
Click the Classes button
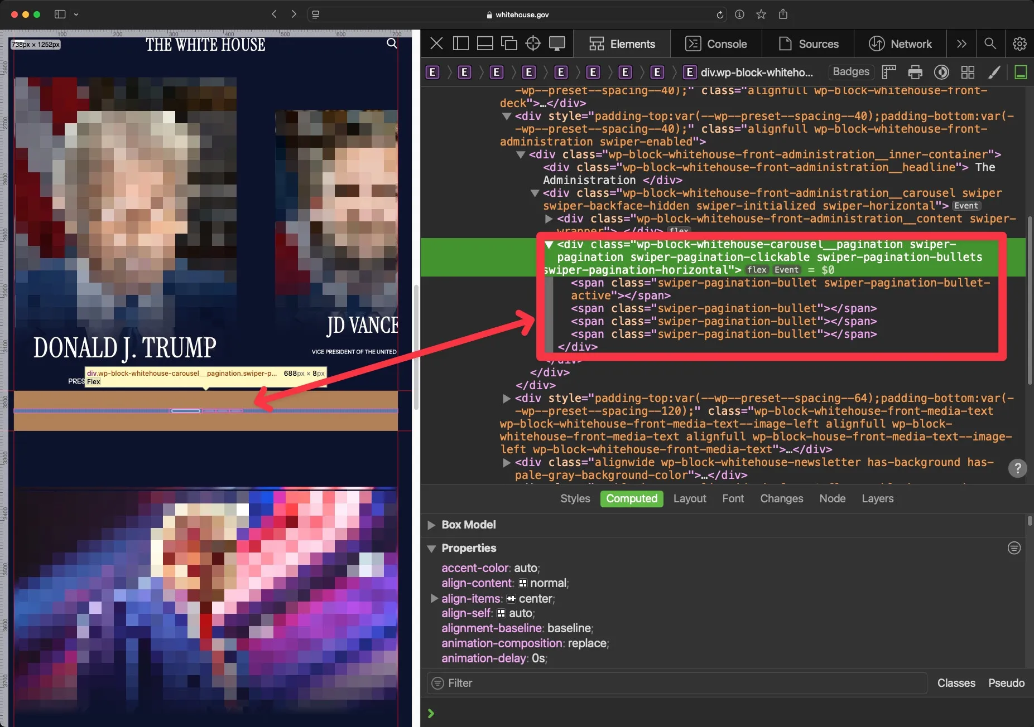point(956,683)
